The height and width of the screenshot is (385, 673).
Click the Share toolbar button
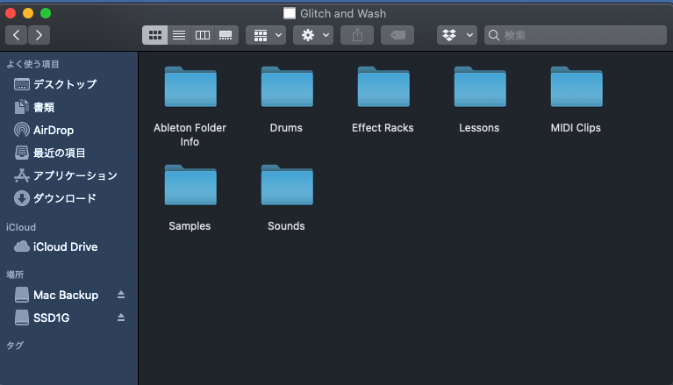click(357, 35)
